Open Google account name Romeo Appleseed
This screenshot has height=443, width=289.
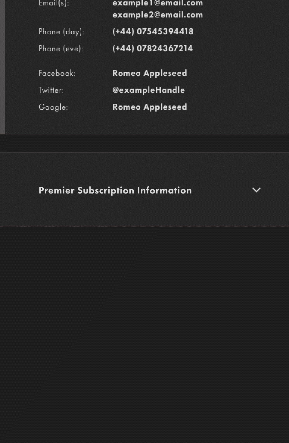click(150, 107)
